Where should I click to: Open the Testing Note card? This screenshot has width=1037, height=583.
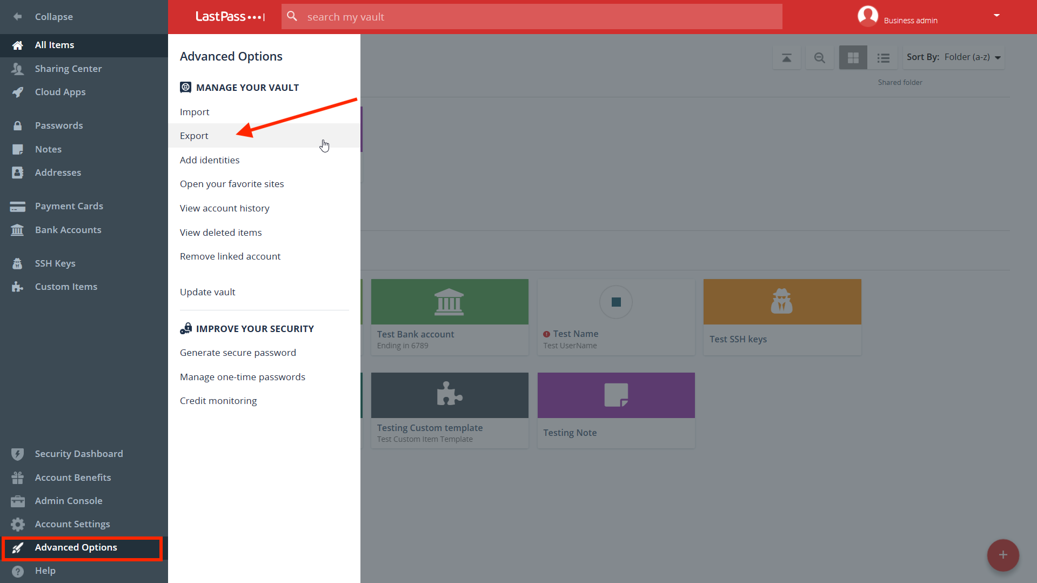click(x=616, y=410)
